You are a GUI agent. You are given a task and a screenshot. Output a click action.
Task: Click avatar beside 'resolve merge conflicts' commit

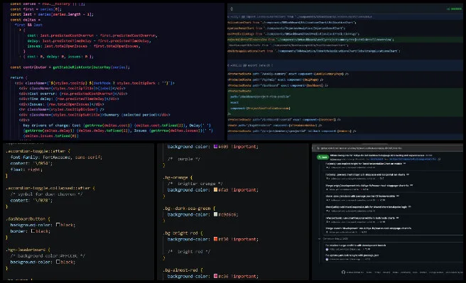(x=327, y=250)
